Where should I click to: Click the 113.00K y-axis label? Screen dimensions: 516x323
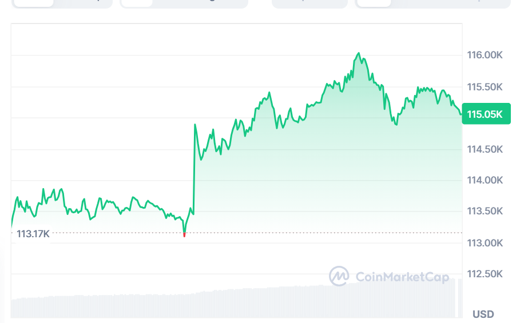point(485,242)
